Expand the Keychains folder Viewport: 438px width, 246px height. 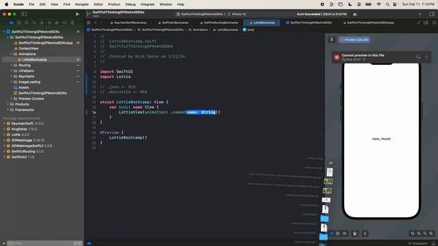[x=11, y=76]
